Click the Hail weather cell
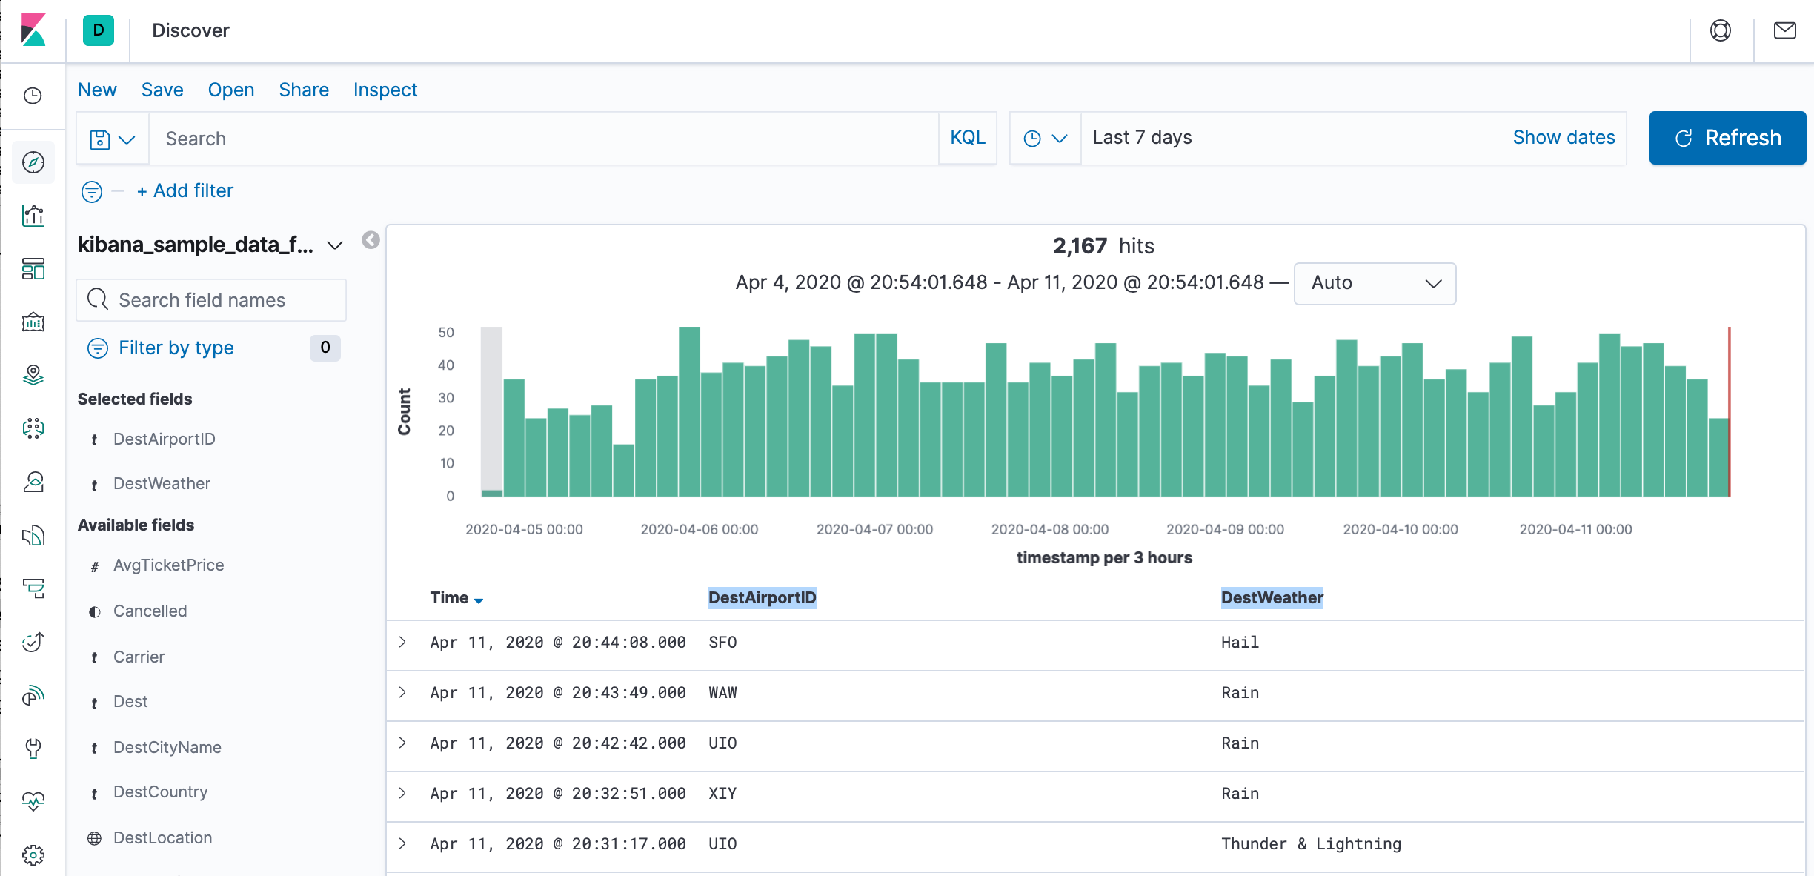The image size is (1814, 876). (1240, 642)
